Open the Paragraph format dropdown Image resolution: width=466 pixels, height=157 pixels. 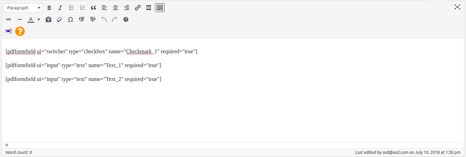[23, 8]
